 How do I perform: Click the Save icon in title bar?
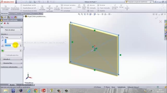pos(30,2)
